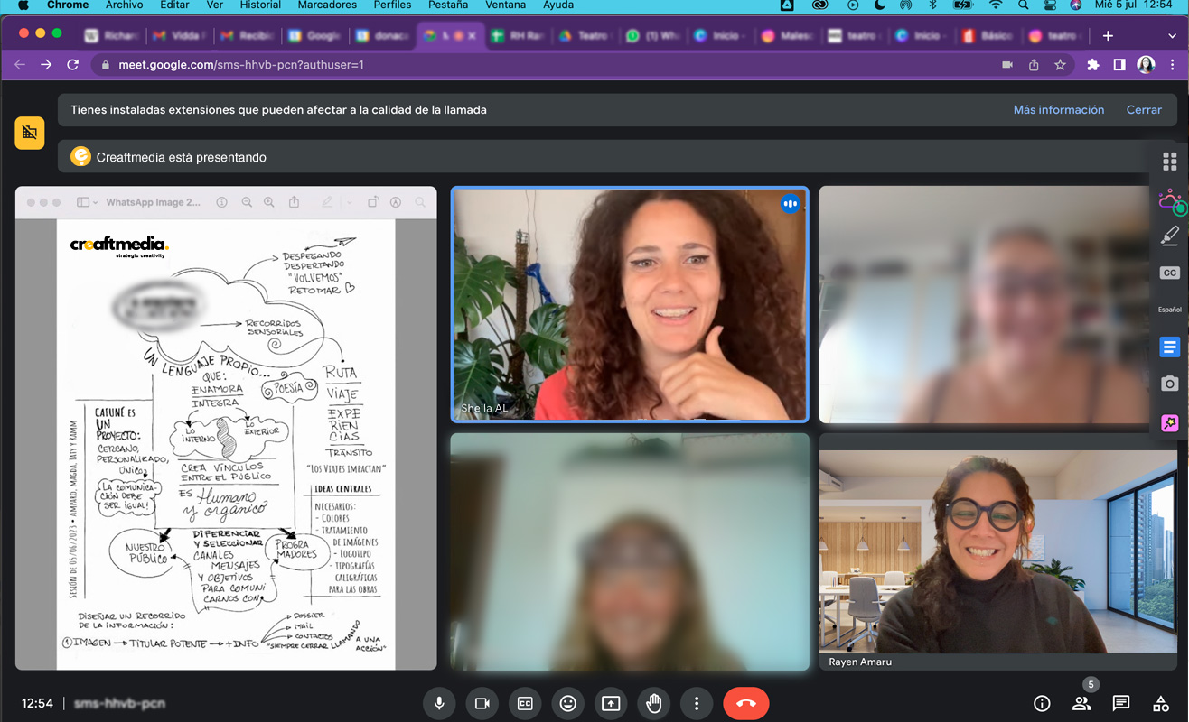Open the 'Historial' menu in the menu bar
Image resolution: width=1189 pixels, height=722 pixels.
(260, 5)
